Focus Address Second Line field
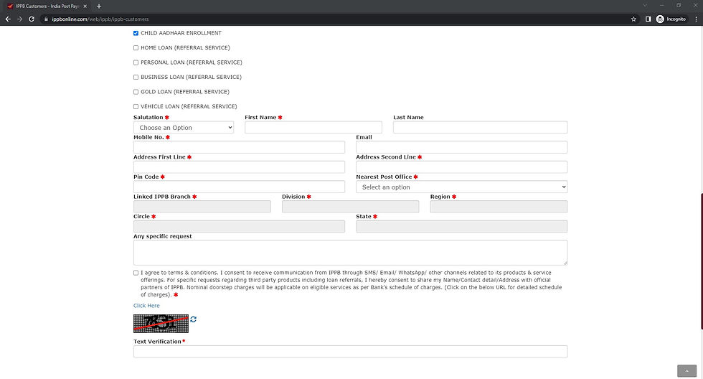Image resolution: width=703 pixels, height=379 pixels. pos(461,167)
